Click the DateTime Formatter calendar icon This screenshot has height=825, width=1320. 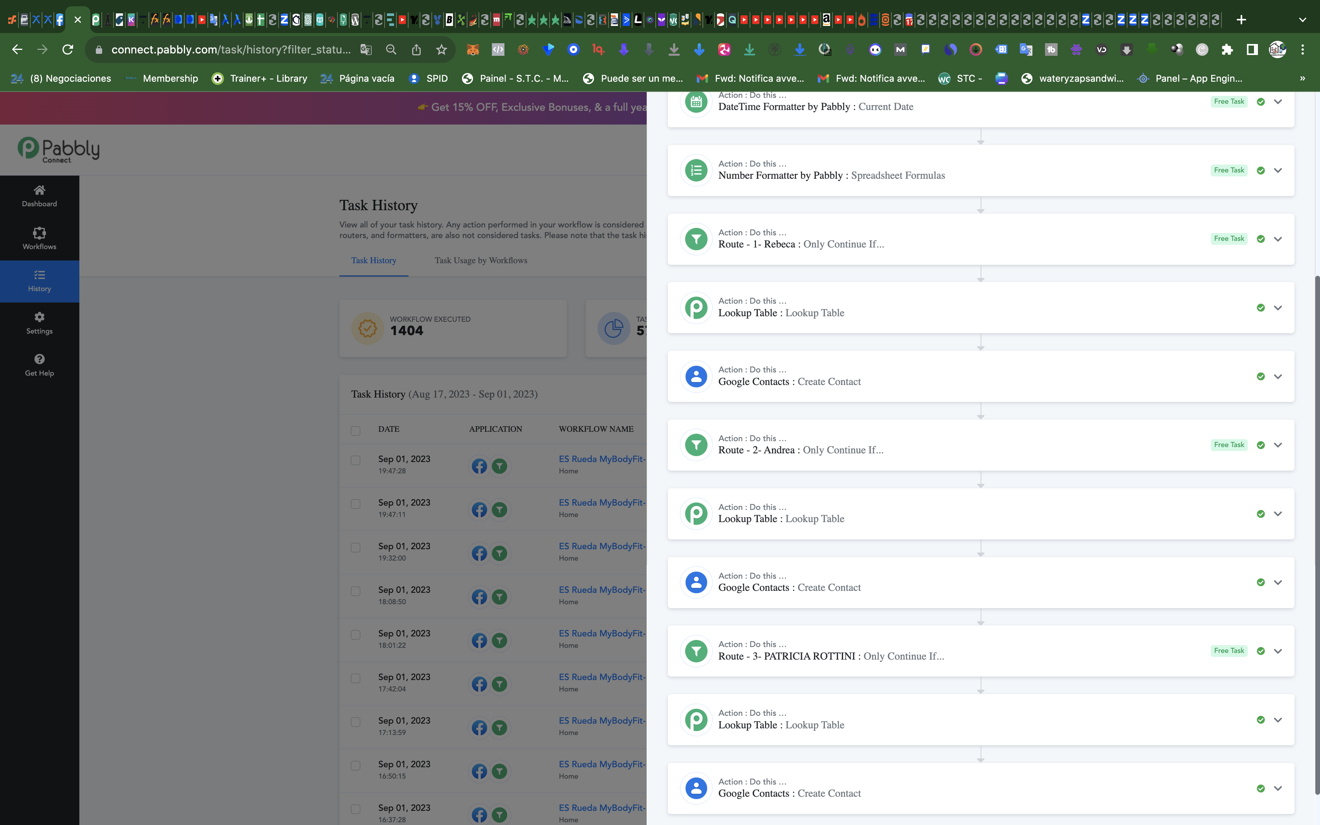point(696,101)
